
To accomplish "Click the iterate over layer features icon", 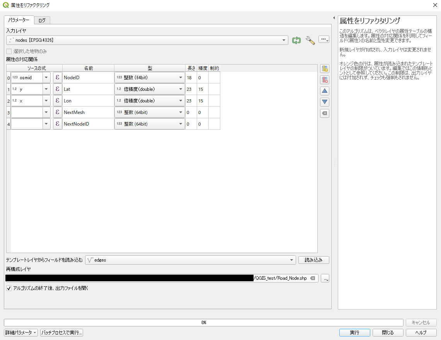I will [296, 40].
